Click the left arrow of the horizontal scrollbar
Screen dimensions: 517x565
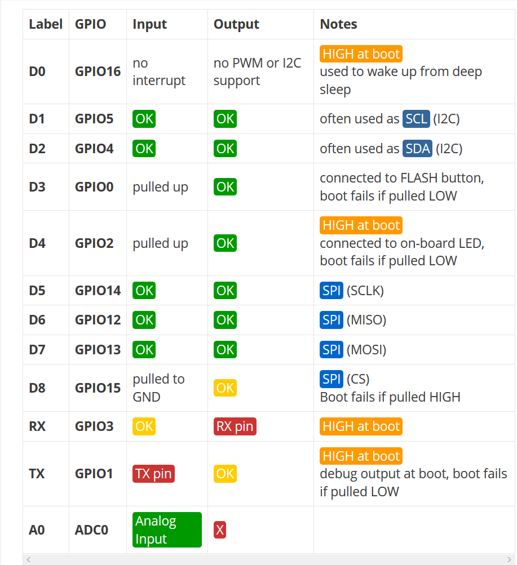pos(29,559)
